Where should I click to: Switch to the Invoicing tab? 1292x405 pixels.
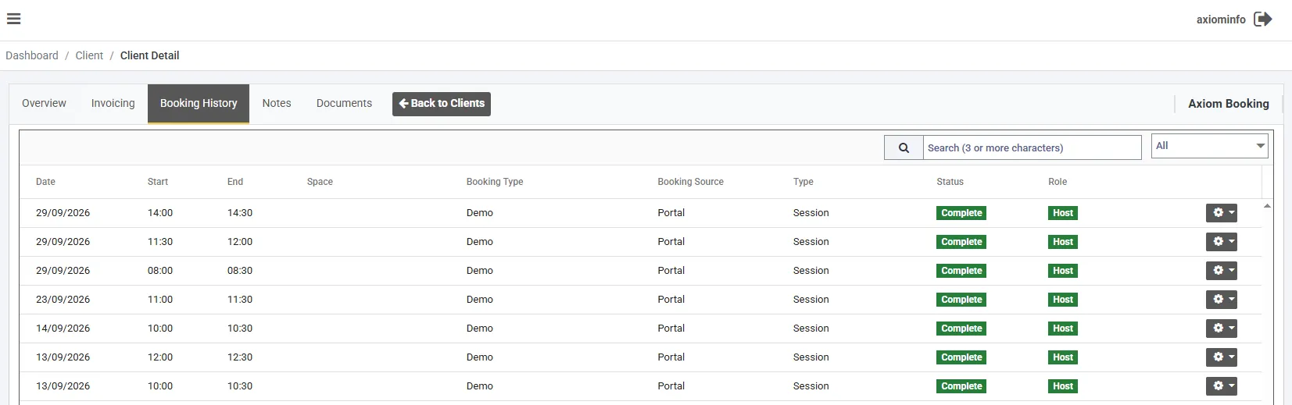(113, 103)
